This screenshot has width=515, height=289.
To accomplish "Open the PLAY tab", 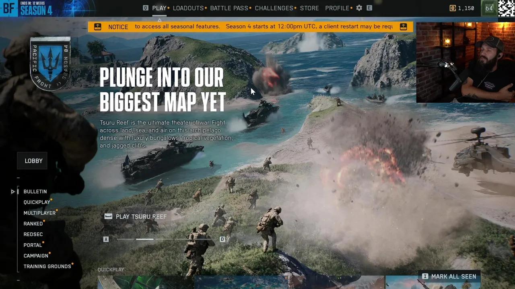I will click(159, 8).
